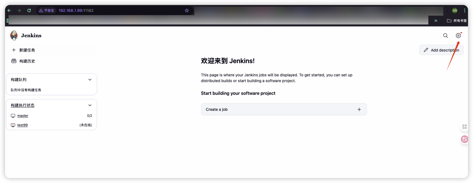The image size is (473, 183).
Task: Open the master node link
Action: pyautogui.click(x=23, y=116)
